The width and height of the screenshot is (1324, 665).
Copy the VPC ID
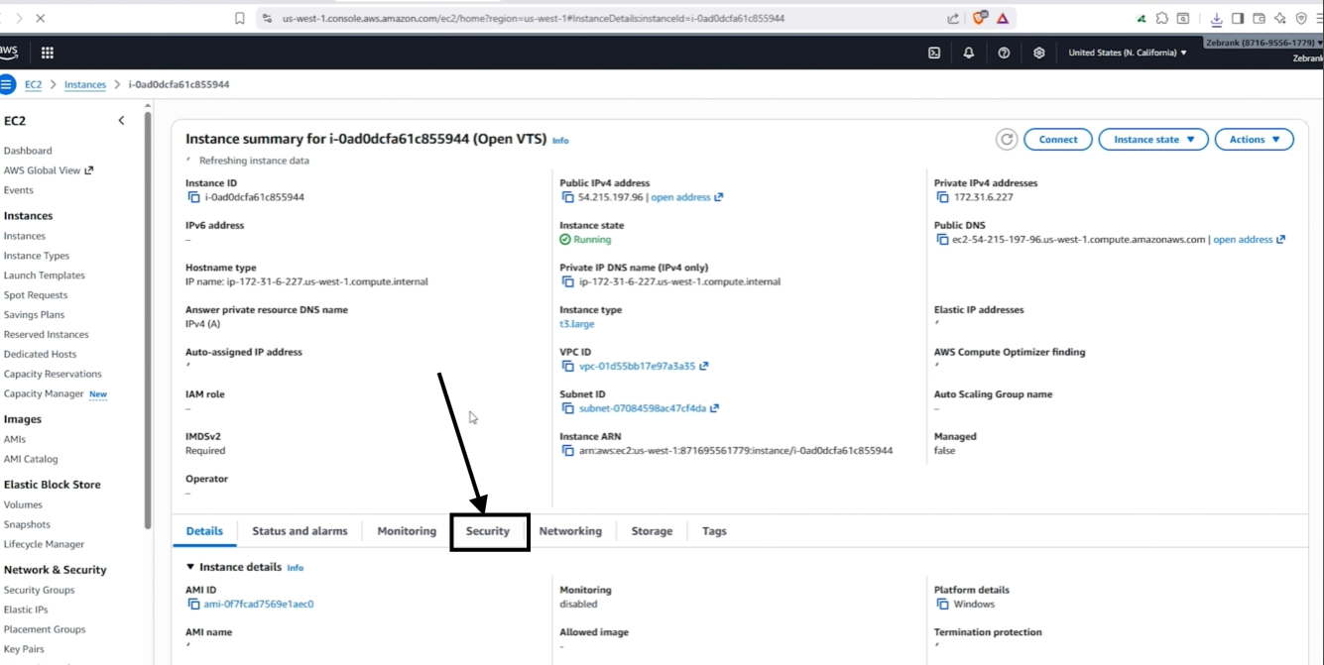coord(567,366)
